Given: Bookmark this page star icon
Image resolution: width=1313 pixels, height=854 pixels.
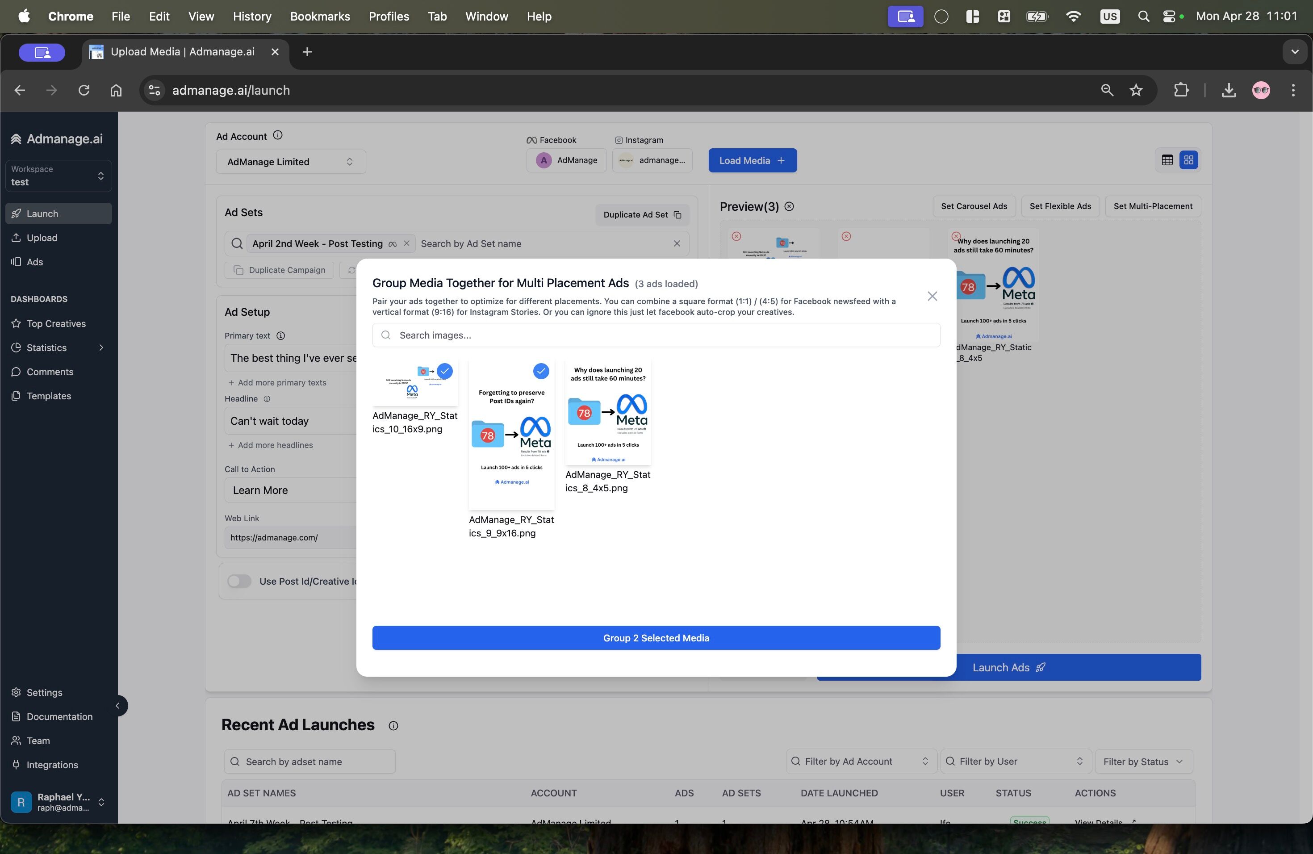Looking at the screenshot, I should [1135, 90].
